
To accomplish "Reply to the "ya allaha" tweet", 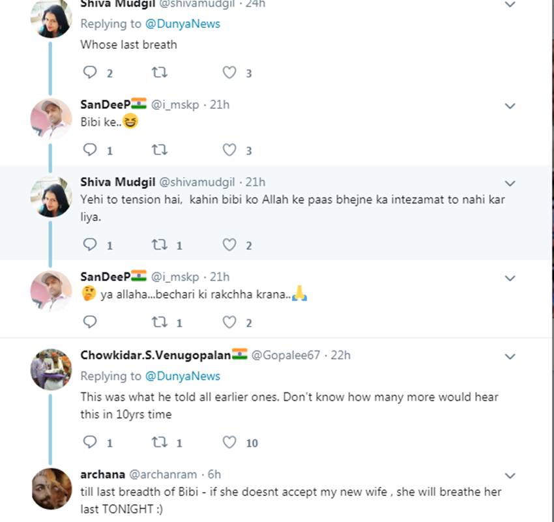I will [90, 322].
